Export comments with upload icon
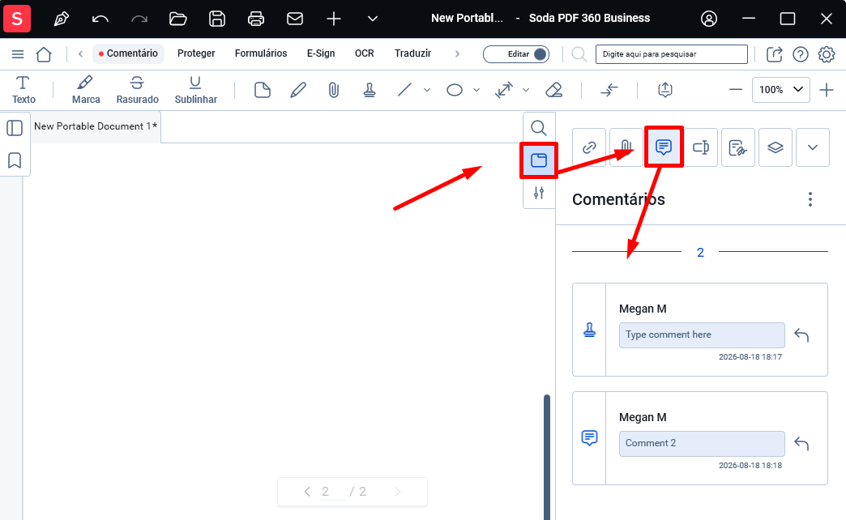 point(664,90)
